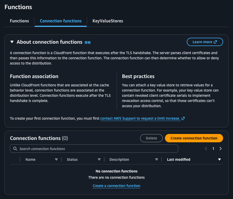The width and height of the screenshot is (233, 199).
Task: Click the next page chevron in pagination
Action: (x=221, y=148)
